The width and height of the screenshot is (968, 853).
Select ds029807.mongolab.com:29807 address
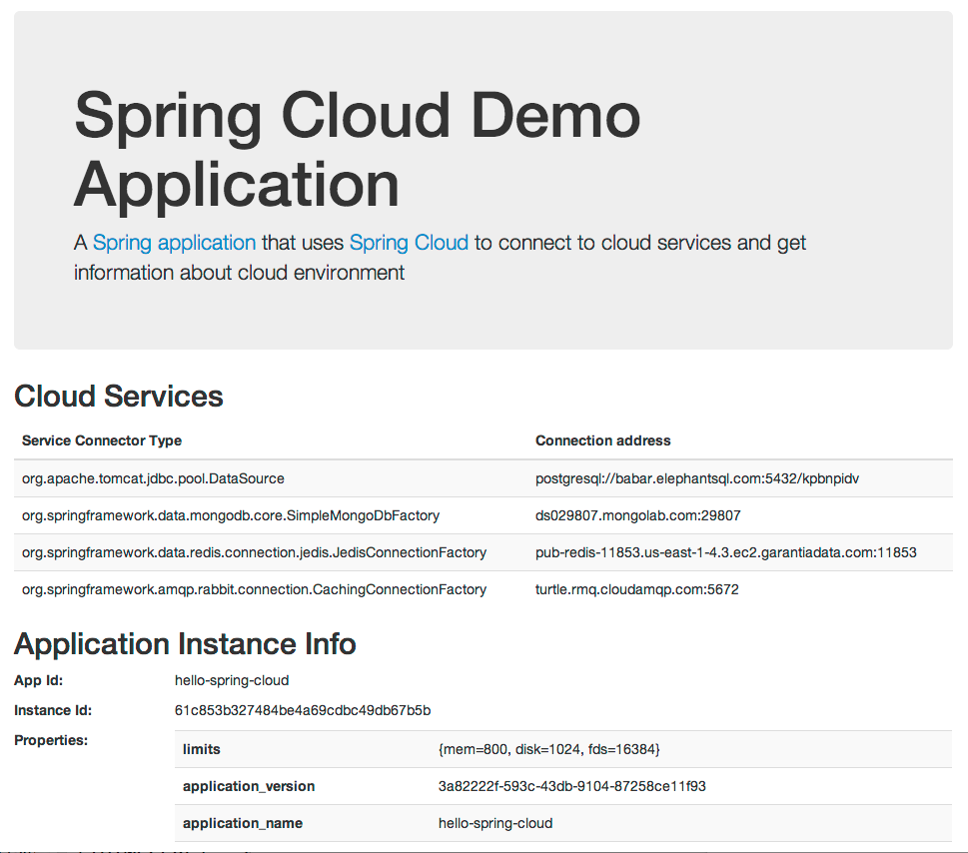(x=637, y=516)
